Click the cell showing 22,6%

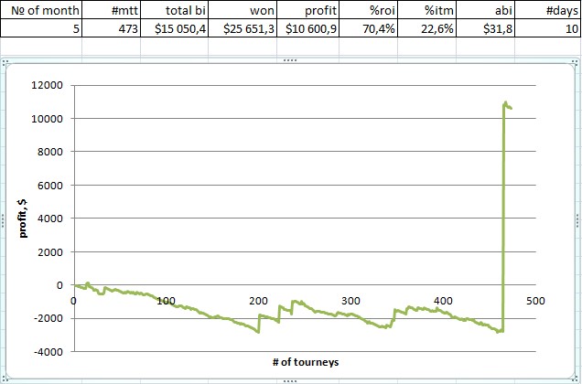click(426, 28)
